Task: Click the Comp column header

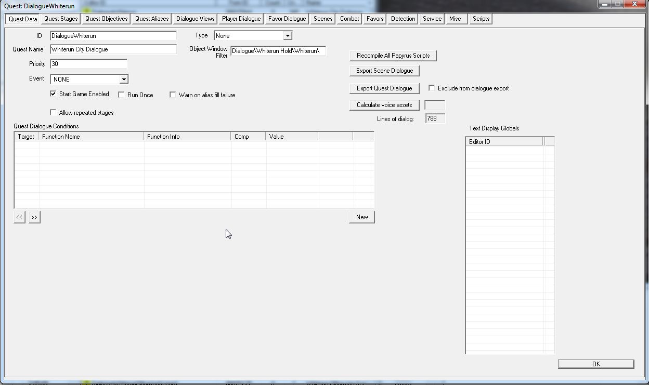Action: click(249, 137)
